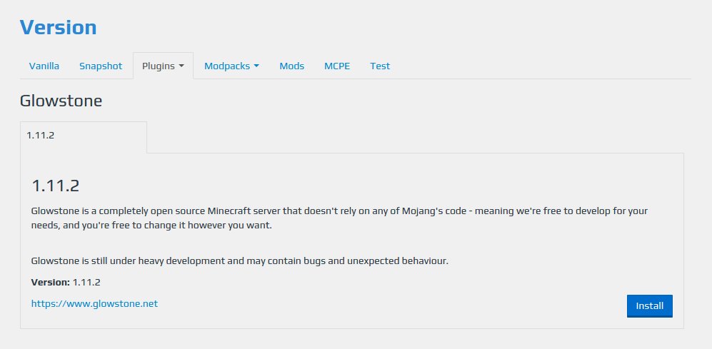
Task: Select the MCPE tab
Action: (337, 66)
